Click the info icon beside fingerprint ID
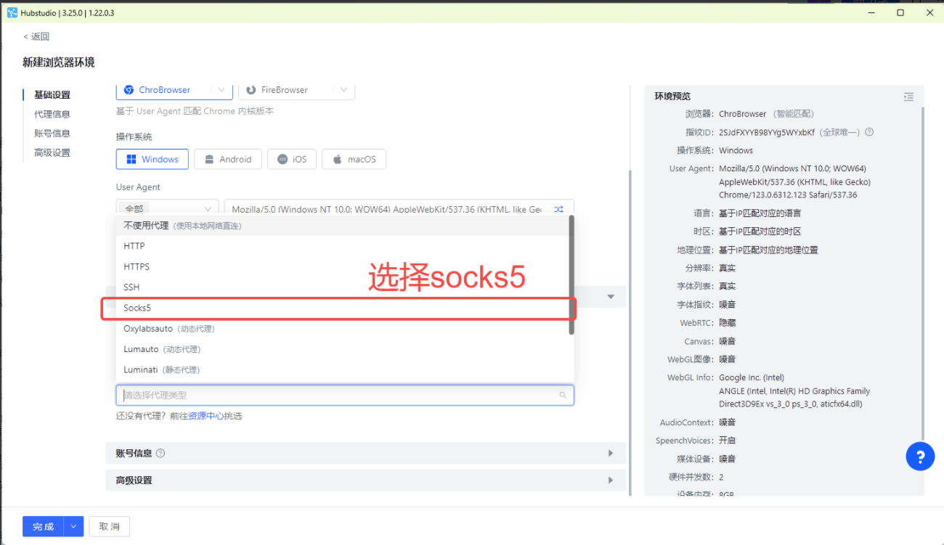Image resolution: width=944 pixels, height=545 pixels. (x=869, y=132)
